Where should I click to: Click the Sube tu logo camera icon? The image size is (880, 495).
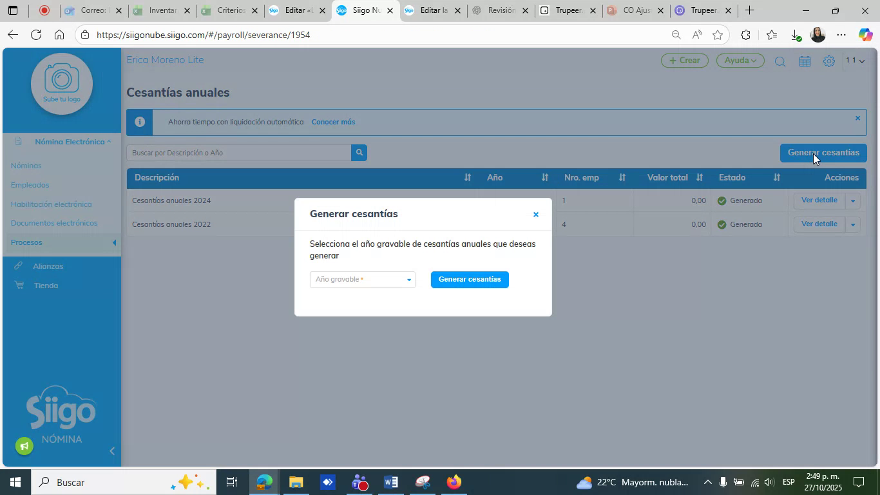pyautogui.click(x=62, y=84)
